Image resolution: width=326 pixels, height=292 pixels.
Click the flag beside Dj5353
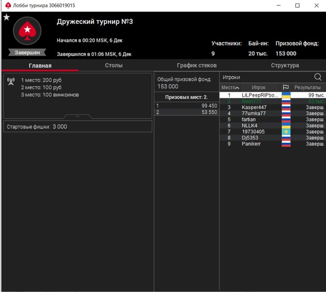coord(286,138)
